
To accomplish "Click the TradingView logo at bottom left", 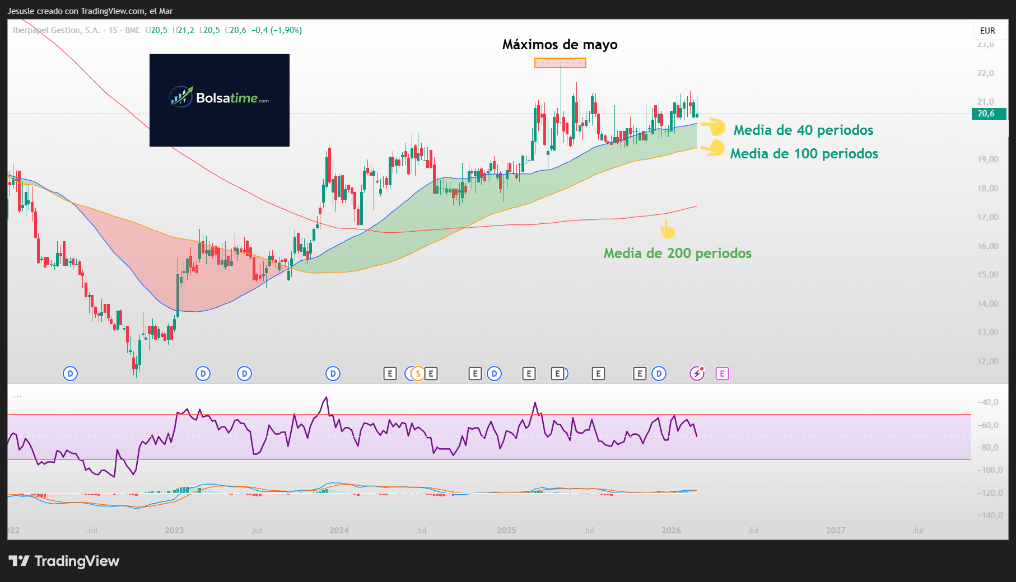I will click(64, 561).
